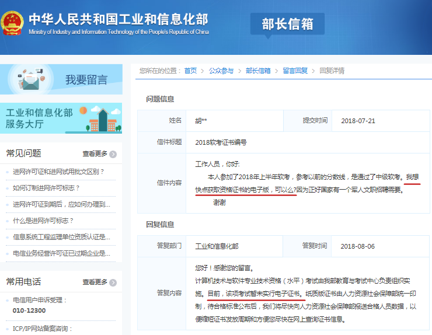Open FAQ 什么是进网许可标志
This screenshot has height=335, width=432.
pyautogui.click(x=44, y=221)
